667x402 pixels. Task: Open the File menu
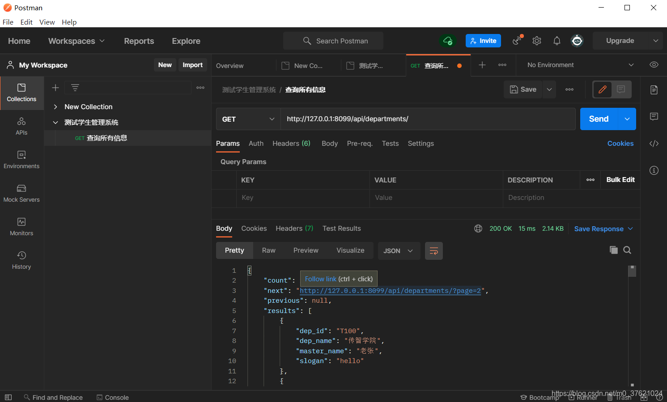pos(8,22)
